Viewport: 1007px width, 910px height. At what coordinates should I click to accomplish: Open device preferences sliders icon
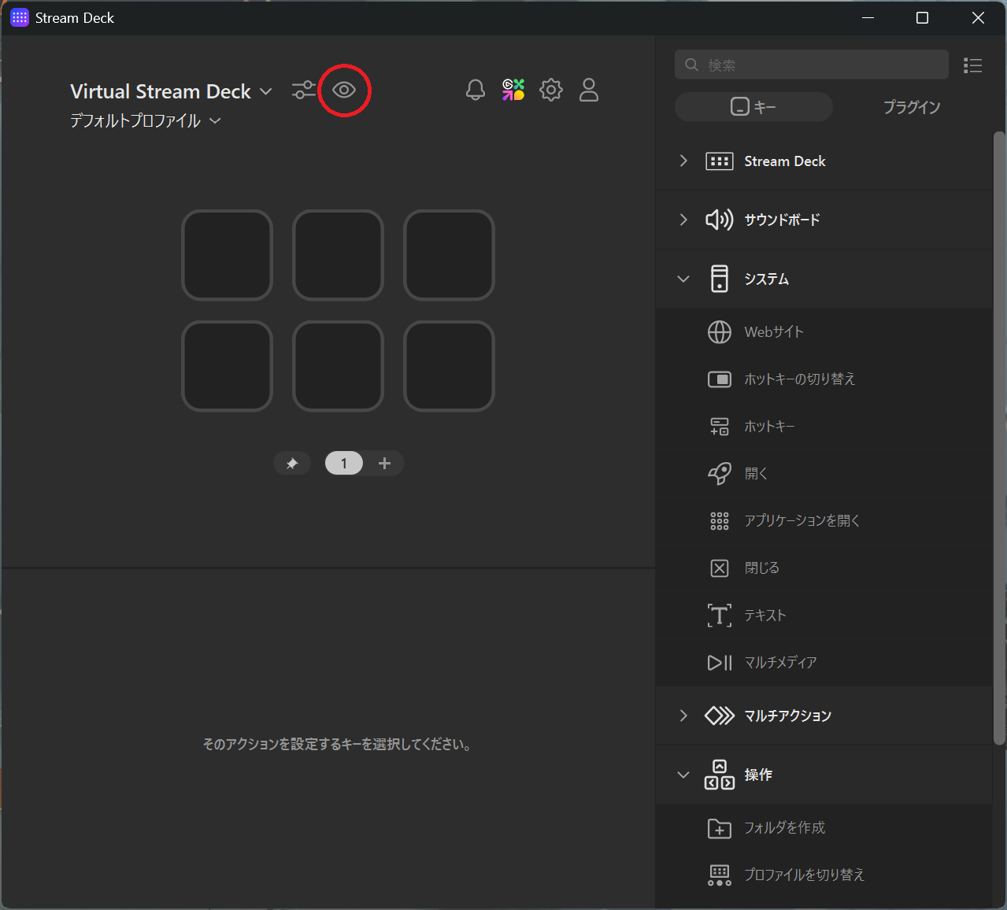click(303, 91)
